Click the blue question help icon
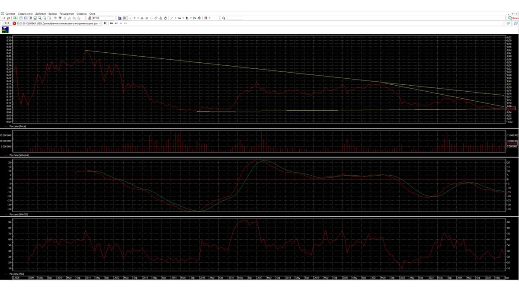519x292 pixels. pyautogui.click(x=55, y=18)
